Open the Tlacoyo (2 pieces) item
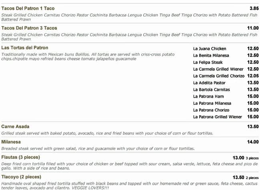This screenshot has height=190, width=260. [21, 177]
